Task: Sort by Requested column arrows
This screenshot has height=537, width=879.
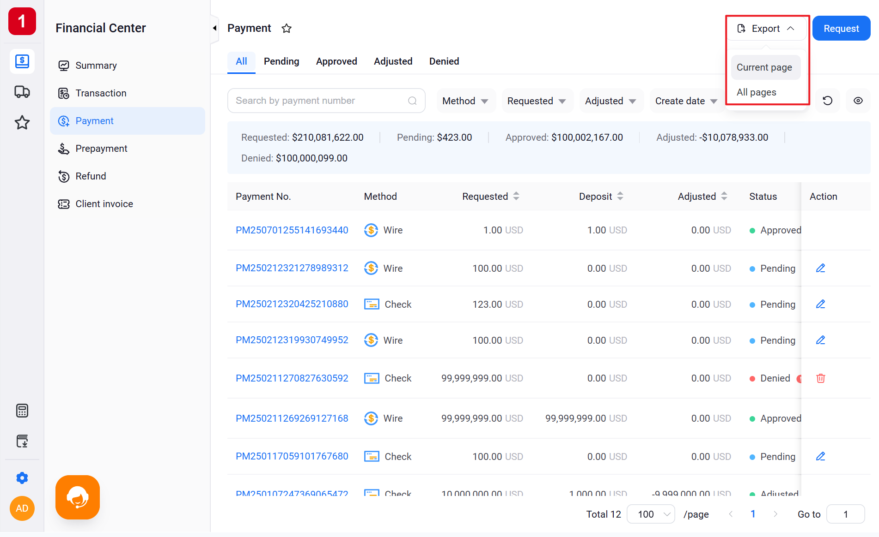Action: pyautogui.click(x=516, y=196)
